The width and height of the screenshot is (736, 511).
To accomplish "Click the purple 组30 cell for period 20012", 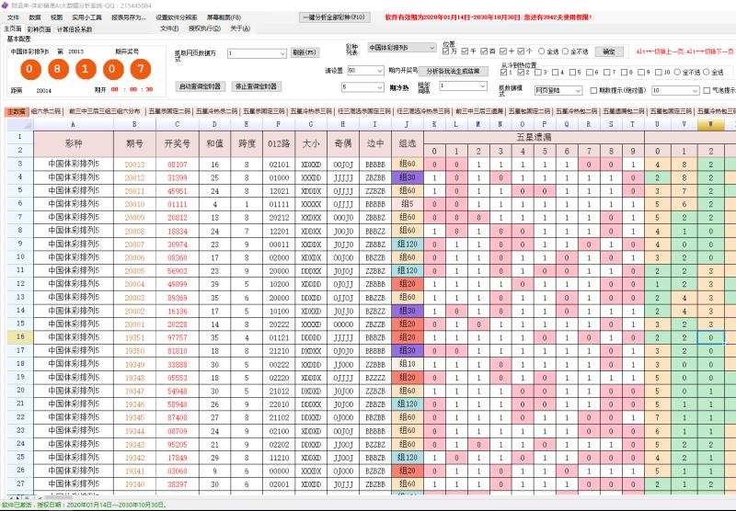I will [407, 177].
